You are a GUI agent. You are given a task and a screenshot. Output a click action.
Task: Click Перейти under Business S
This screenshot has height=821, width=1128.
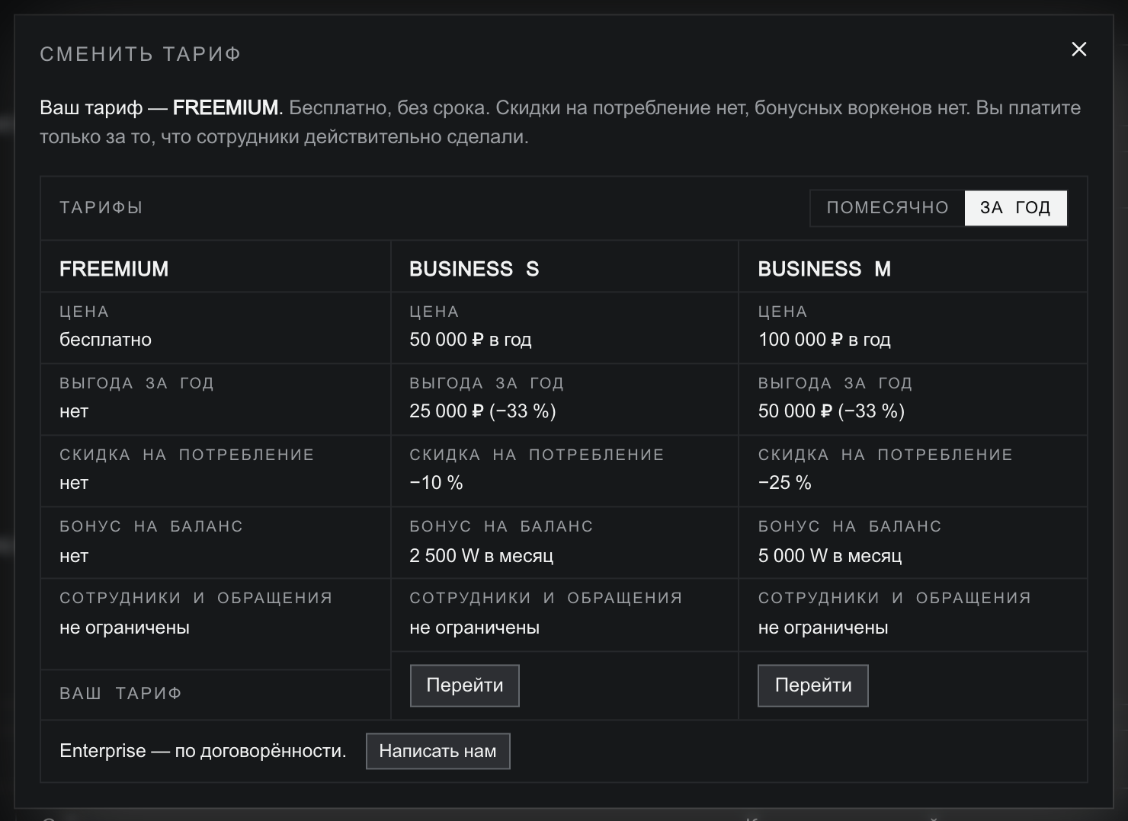465,685
